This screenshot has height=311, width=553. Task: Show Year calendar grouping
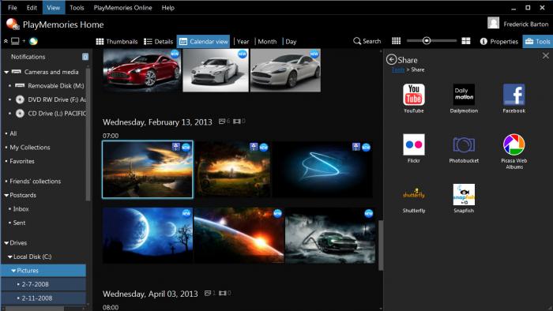coord(243,42)
